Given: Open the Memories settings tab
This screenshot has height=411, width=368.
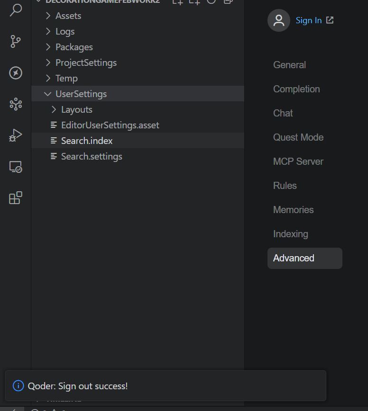Looking at the screenshot, I should pyautogui.click(x=305, y=210).
